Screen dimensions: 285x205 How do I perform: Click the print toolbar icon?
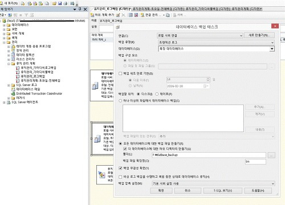tap(66, 3)
